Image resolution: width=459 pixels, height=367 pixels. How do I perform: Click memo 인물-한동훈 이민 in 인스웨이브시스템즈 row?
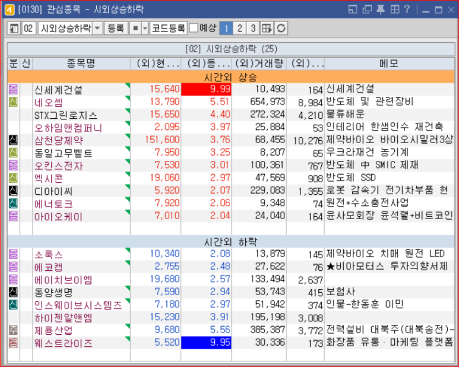365,305
